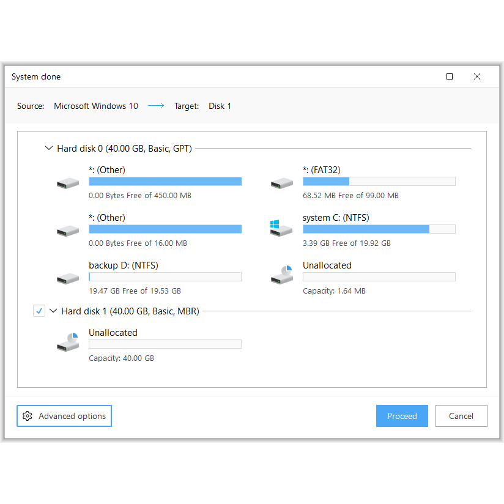The width and height of the screenshot is (504, 504).
Task: Click the drive icon for backup D:
Action: pos(68,278)
